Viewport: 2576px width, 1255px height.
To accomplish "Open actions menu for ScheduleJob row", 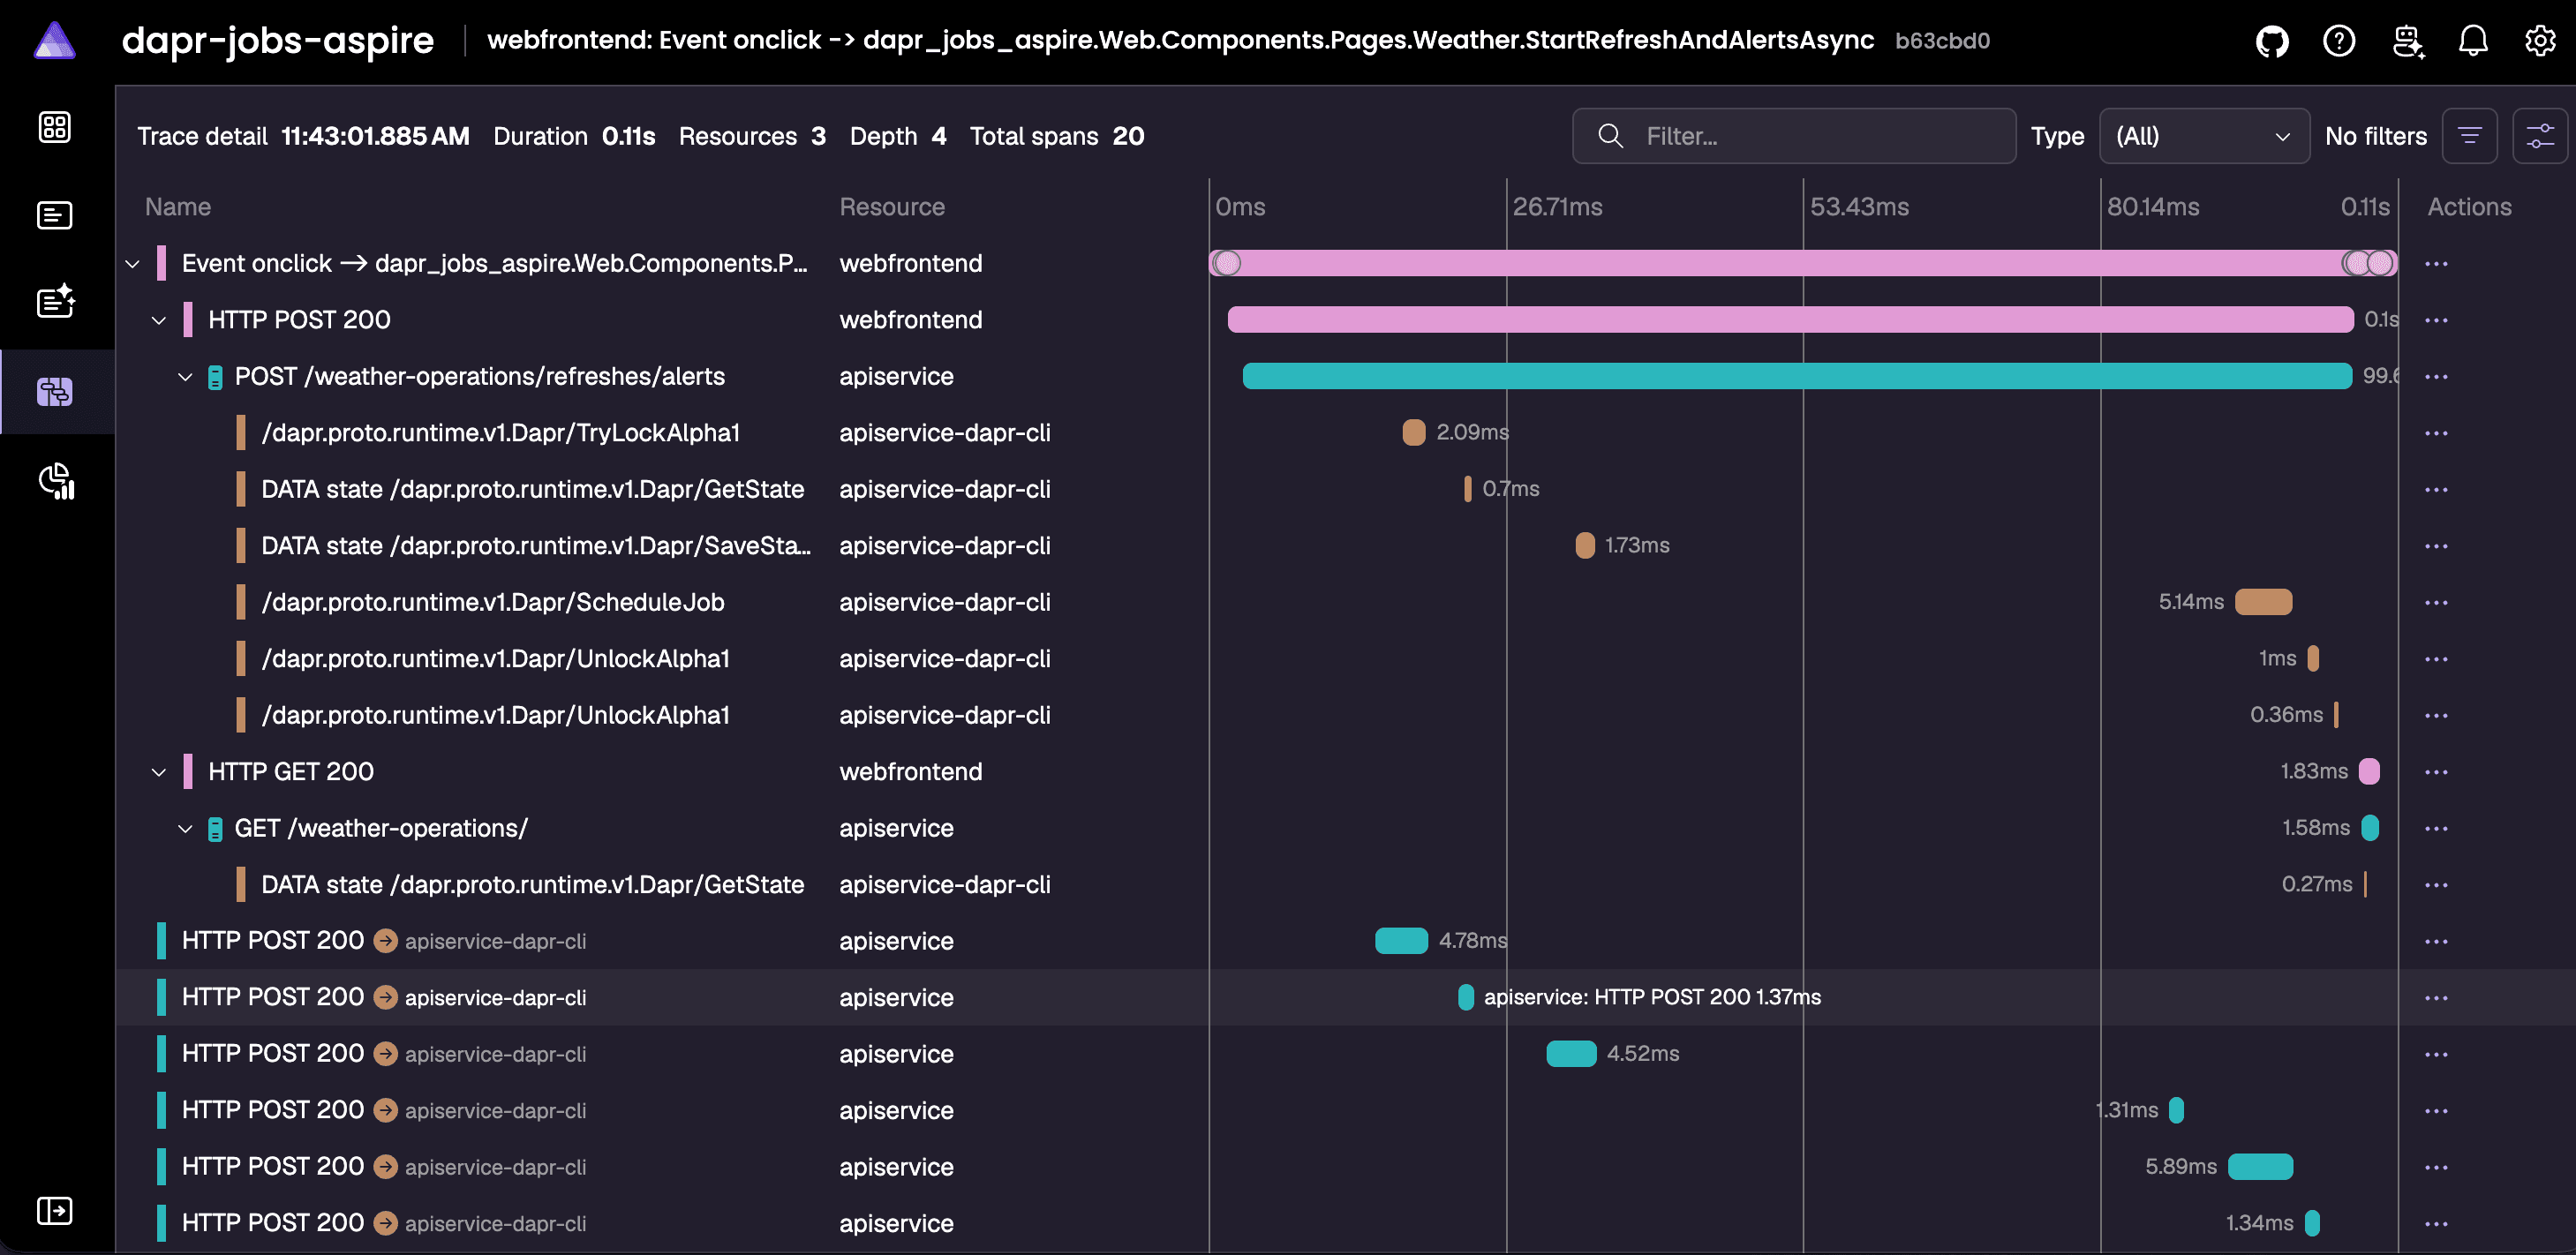I will [x=2436, y=602].
